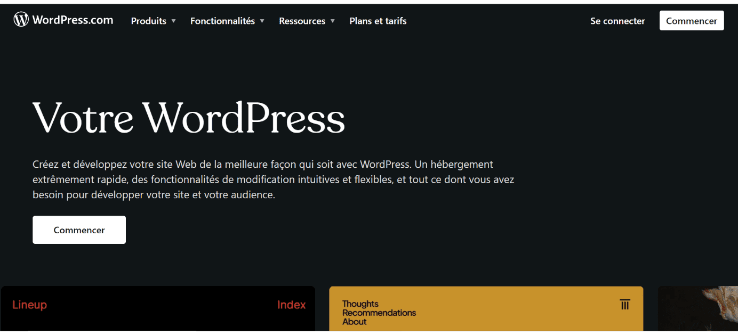
Task: Click Commencer button below the hero text
Action: [79, 230]
